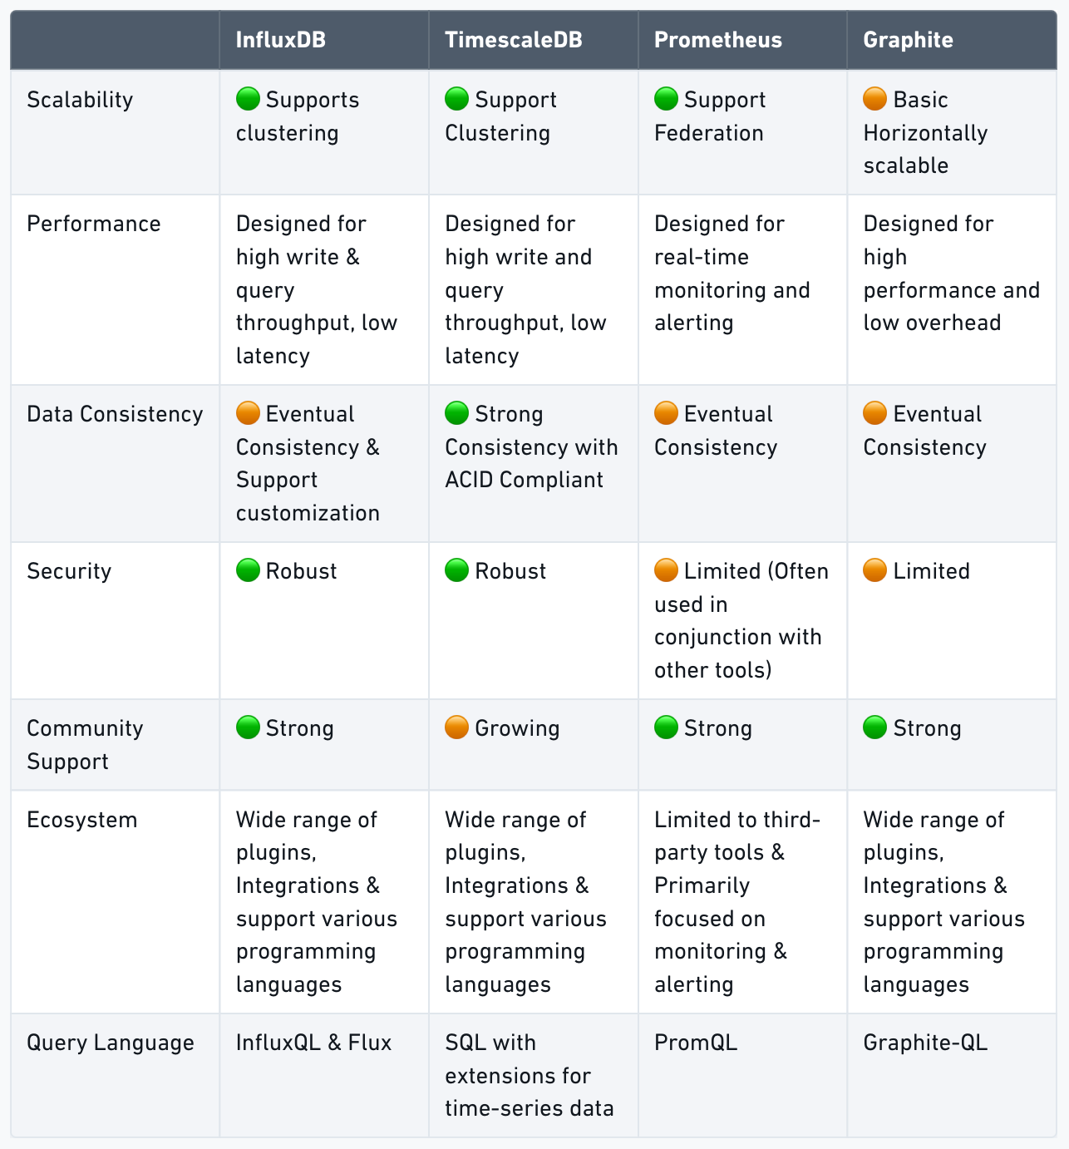Click the green dot beside "Supports clustering"
1069x1149 pixels.
click(x=248, y=100)
